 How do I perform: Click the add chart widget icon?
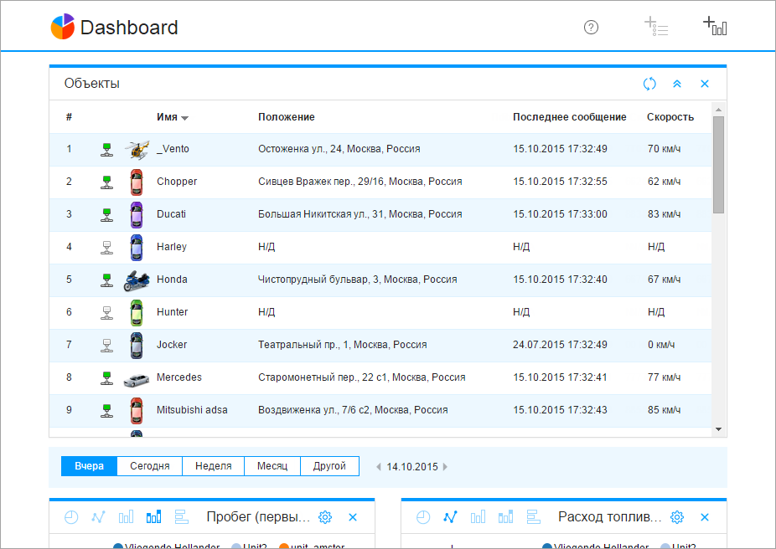pos(715,27)
